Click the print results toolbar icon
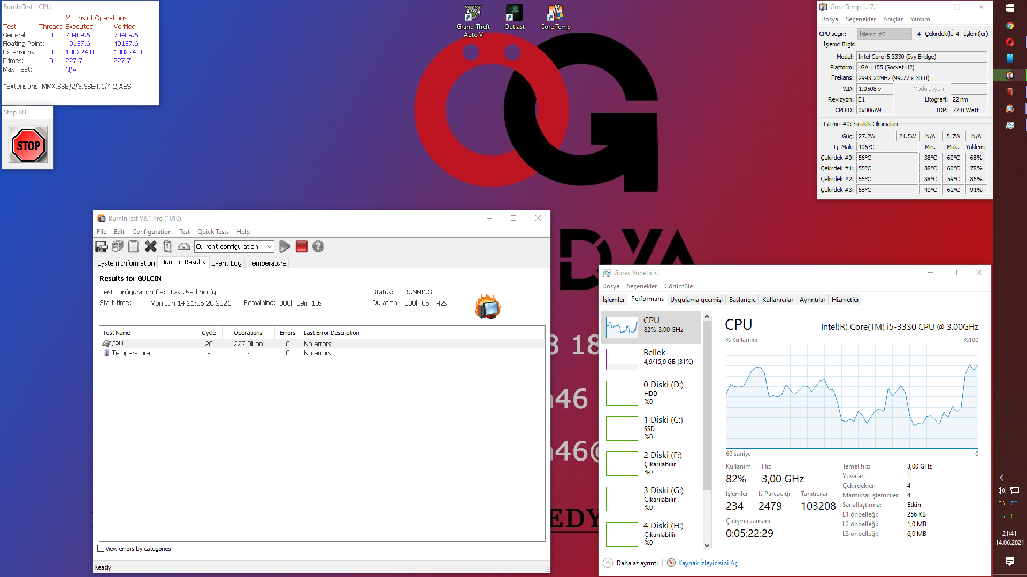Viewport: 1027px width, 577px height. pyautogui.click(x=118, y=246)
